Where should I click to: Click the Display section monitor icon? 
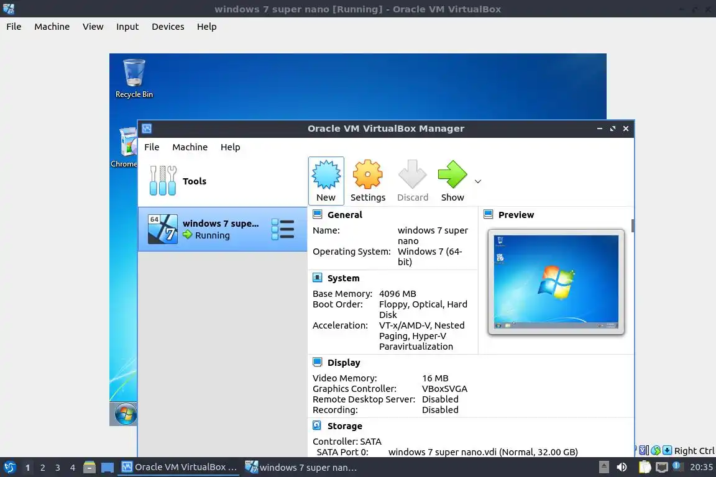(x=318, y=362)
